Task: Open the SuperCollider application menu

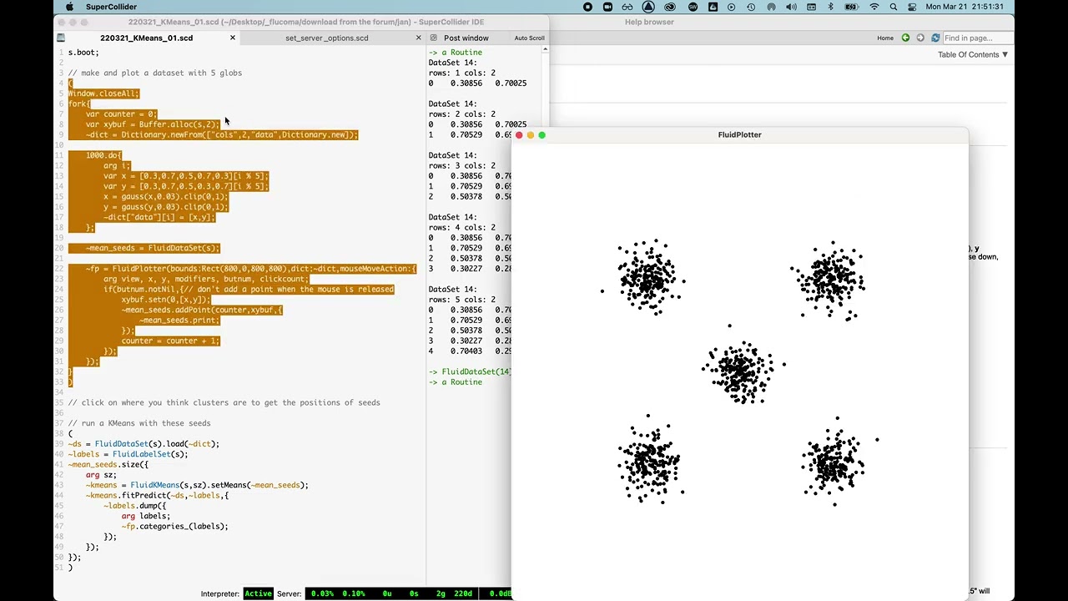Action: click(111, 7)
